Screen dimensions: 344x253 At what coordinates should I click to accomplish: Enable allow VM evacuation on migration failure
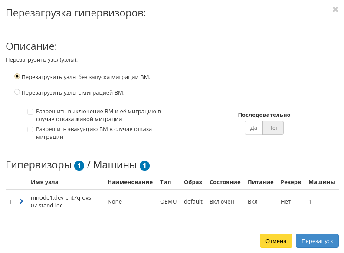[x=30, y=129]
